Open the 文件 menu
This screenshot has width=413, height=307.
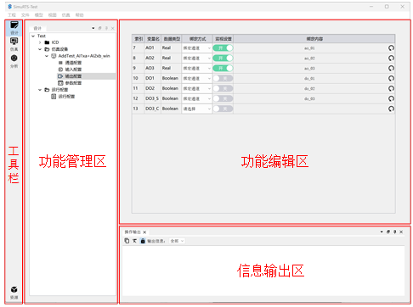click(x=25, y=15)
